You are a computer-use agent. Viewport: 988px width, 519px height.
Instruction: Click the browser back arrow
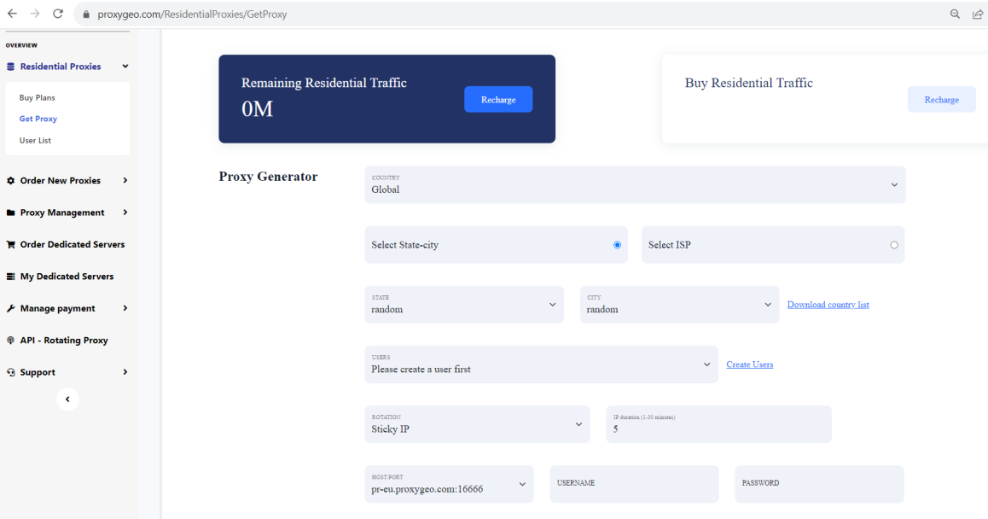tap(12, 14)
